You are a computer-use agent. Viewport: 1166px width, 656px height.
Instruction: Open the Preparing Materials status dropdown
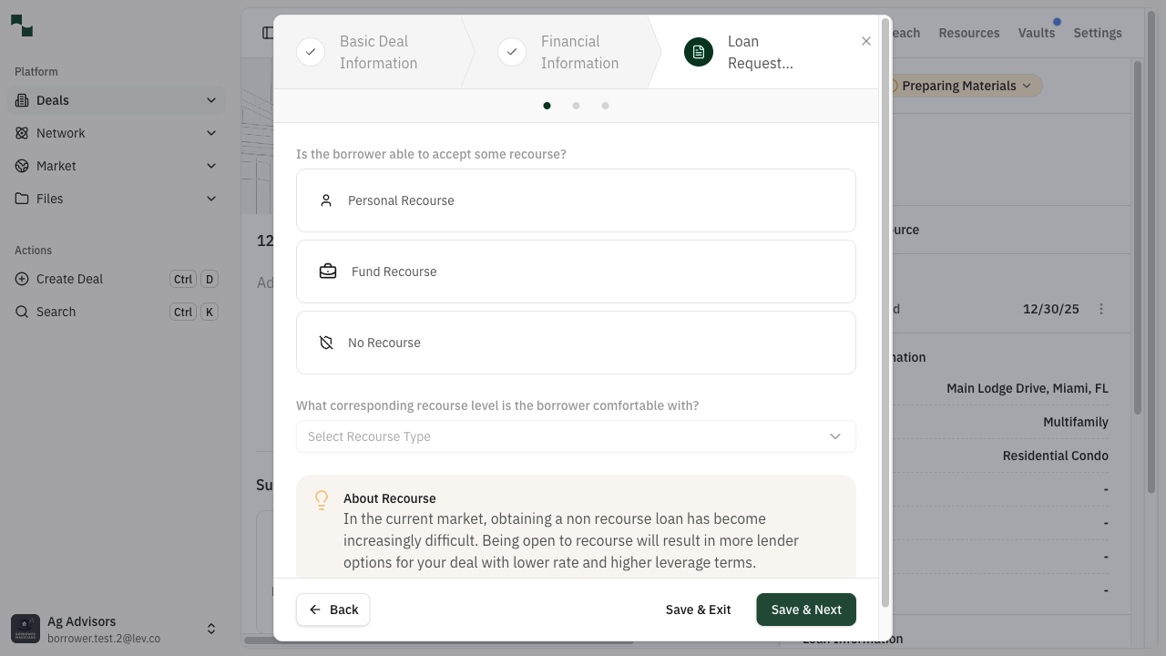[x=966, y=86]
